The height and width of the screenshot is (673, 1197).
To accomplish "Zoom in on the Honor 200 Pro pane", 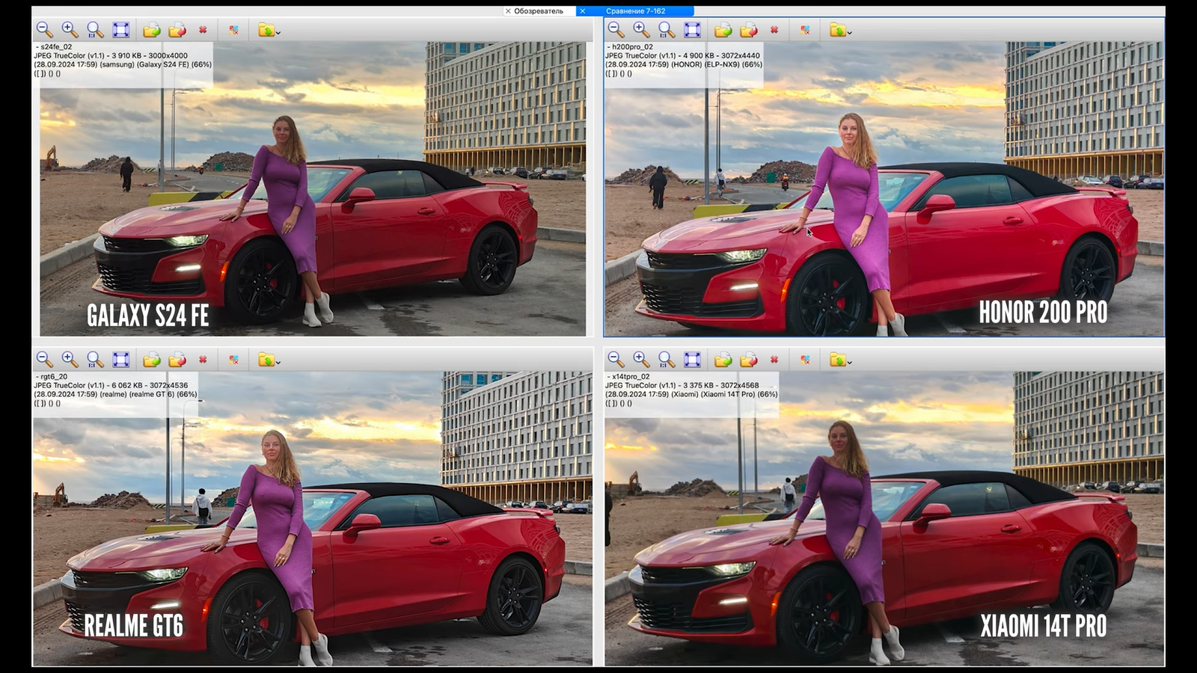I will tap(641, 30).
